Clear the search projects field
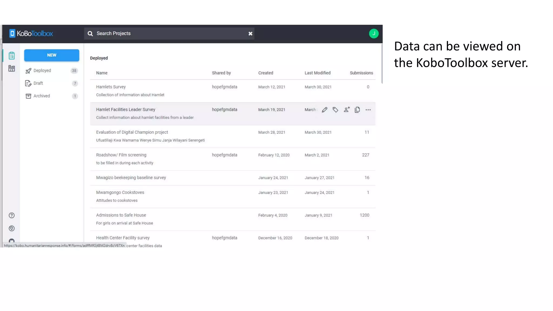Image resolution: width=553 pixels, height=311 pixels. pyautogui.click(x=250, y=33)
